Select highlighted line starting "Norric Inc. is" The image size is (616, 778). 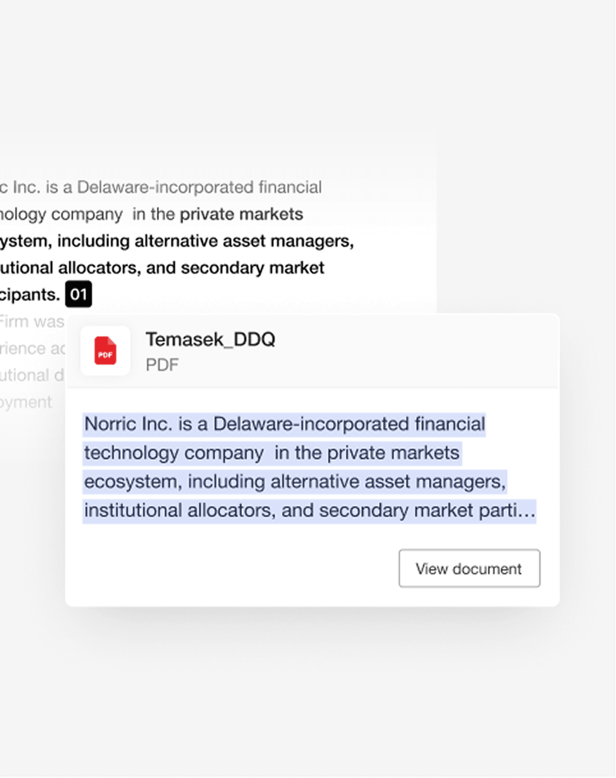coord(284,424)
